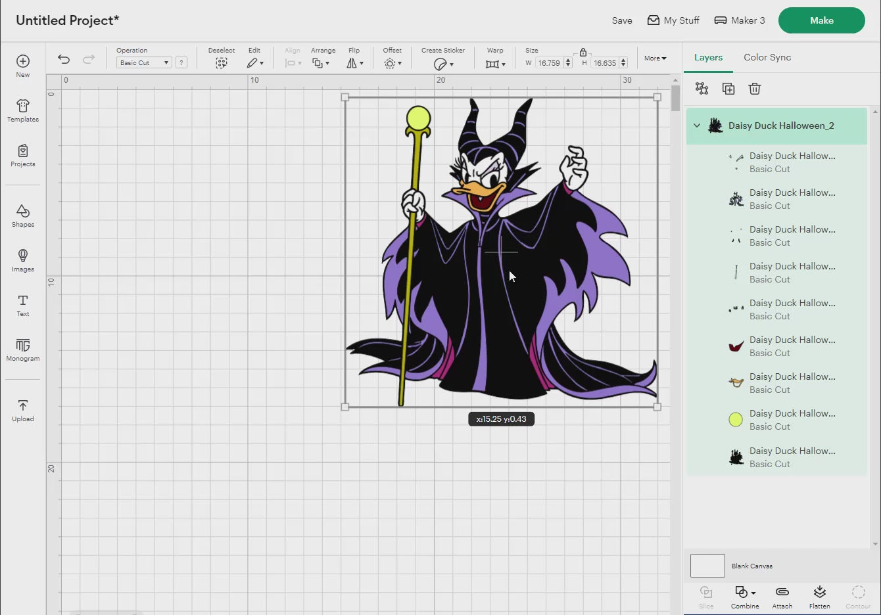Open the Create Sticker dropdown
Screen dimensions: 881x615
click(x=444, y=64)
